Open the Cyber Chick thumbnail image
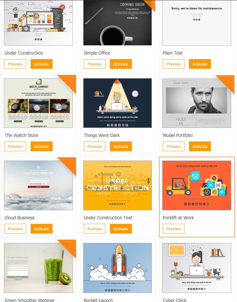 click(x=197, y=268)
